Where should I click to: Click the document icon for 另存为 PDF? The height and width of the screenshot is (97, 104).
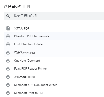tap(8, 28)
